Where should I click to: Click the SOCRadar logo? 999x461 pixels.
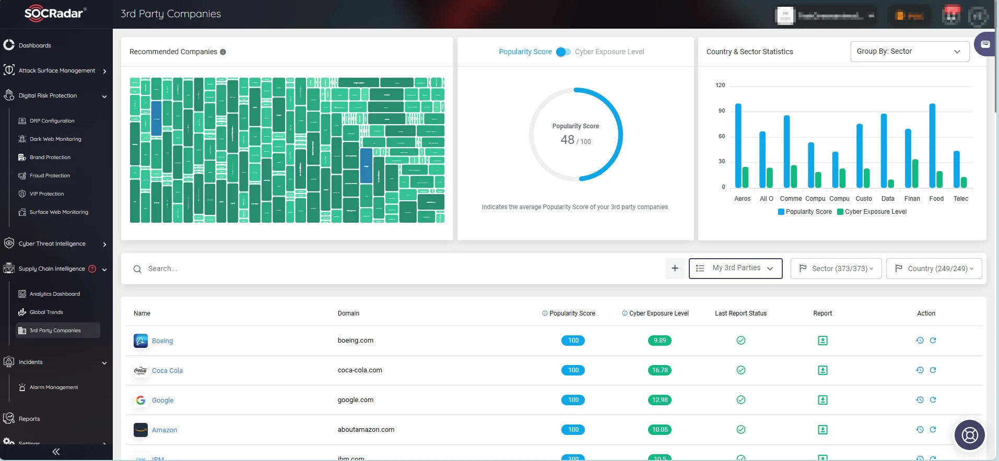tap(55, 14)
